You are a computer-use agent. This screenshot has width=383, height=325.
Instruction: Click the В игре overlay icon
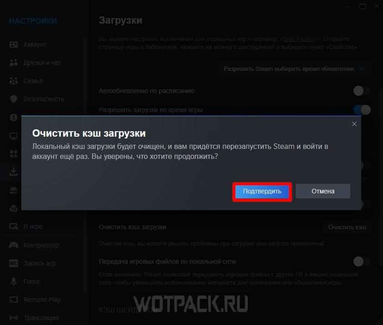[14, 227]
